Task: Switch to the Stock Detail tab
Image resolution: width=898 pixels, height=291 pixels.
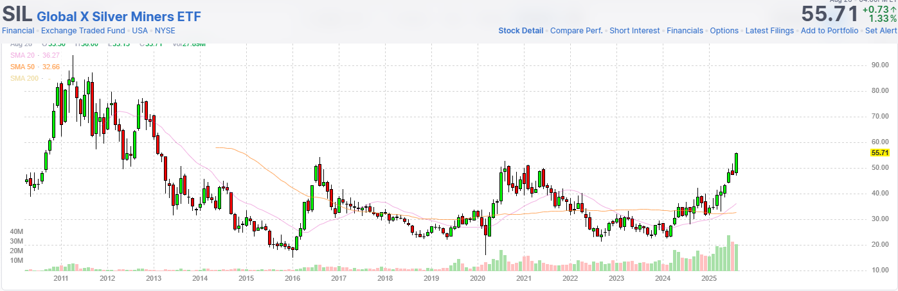Action: [x=521, y=31]
